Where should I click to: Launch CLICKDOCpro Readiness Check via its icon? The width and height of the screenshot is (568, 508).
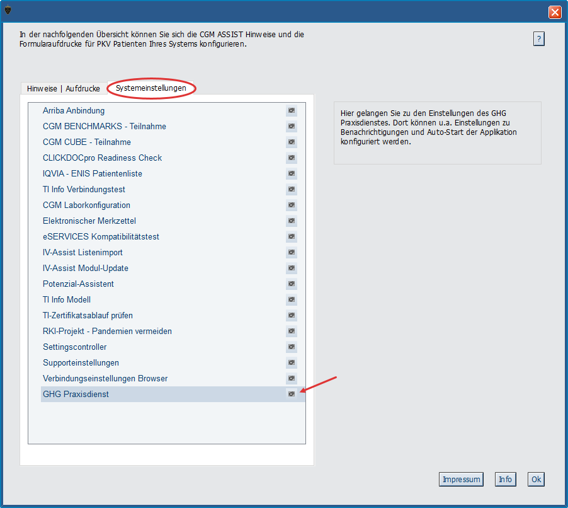(292, 158)
